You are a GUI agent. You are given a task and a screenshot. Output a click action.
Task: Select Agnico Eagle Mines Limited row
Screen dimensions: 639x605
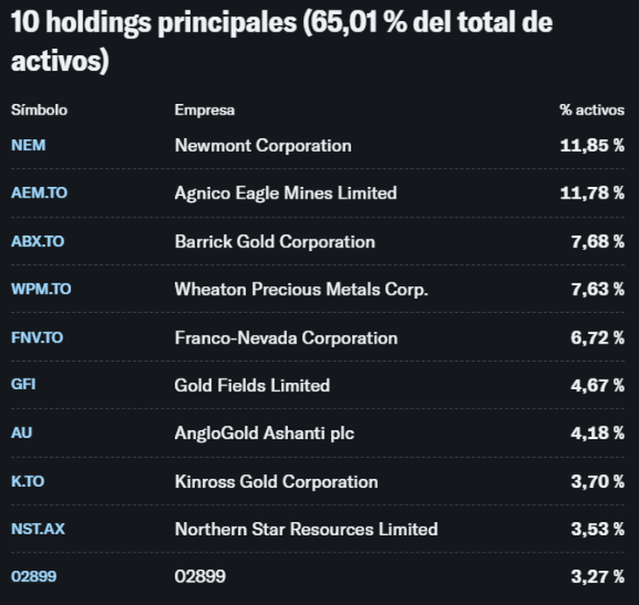[x=285, y=193]
